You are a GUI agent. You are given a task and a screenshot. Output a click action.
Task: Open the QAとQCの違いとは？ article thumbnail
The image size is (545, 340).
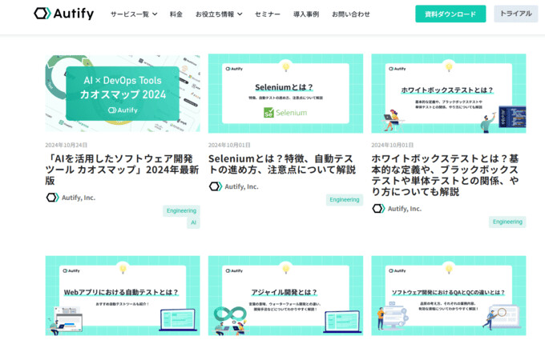pos(448,295)
